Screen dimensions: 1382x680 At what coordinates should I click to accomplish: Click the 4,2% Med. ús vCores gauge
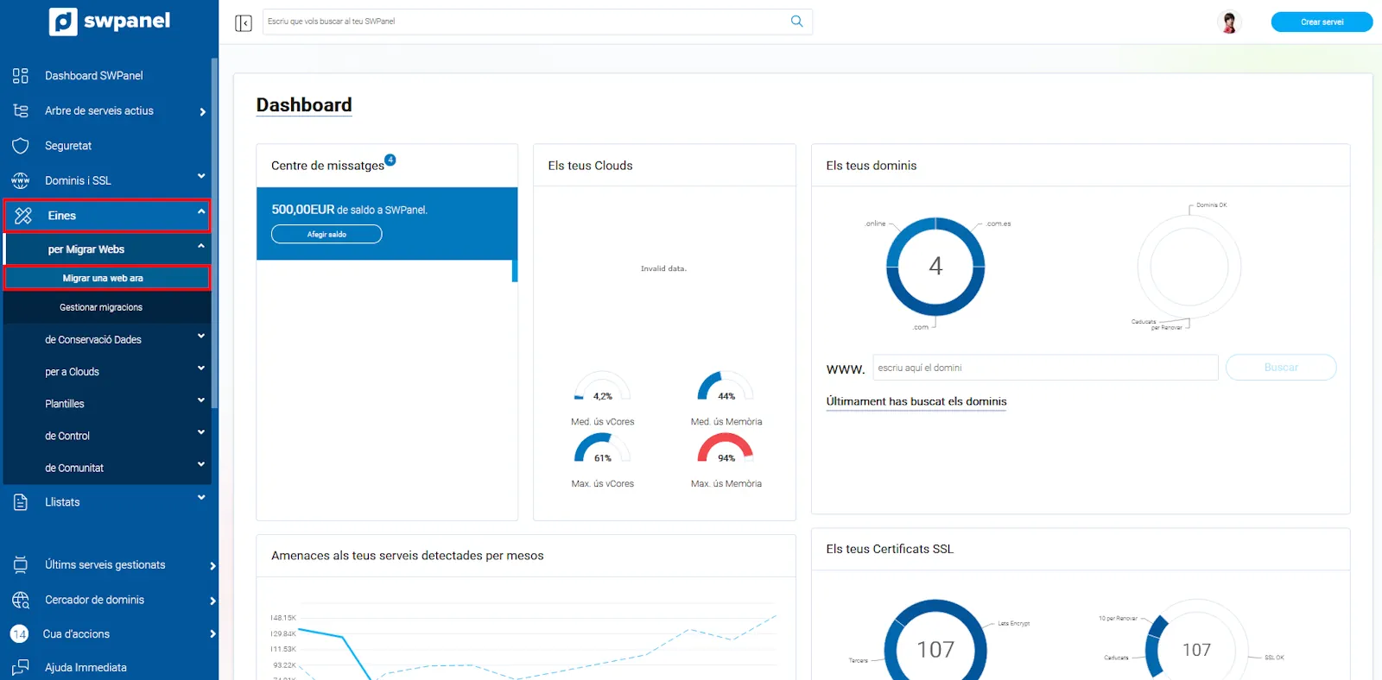(602, 387)
